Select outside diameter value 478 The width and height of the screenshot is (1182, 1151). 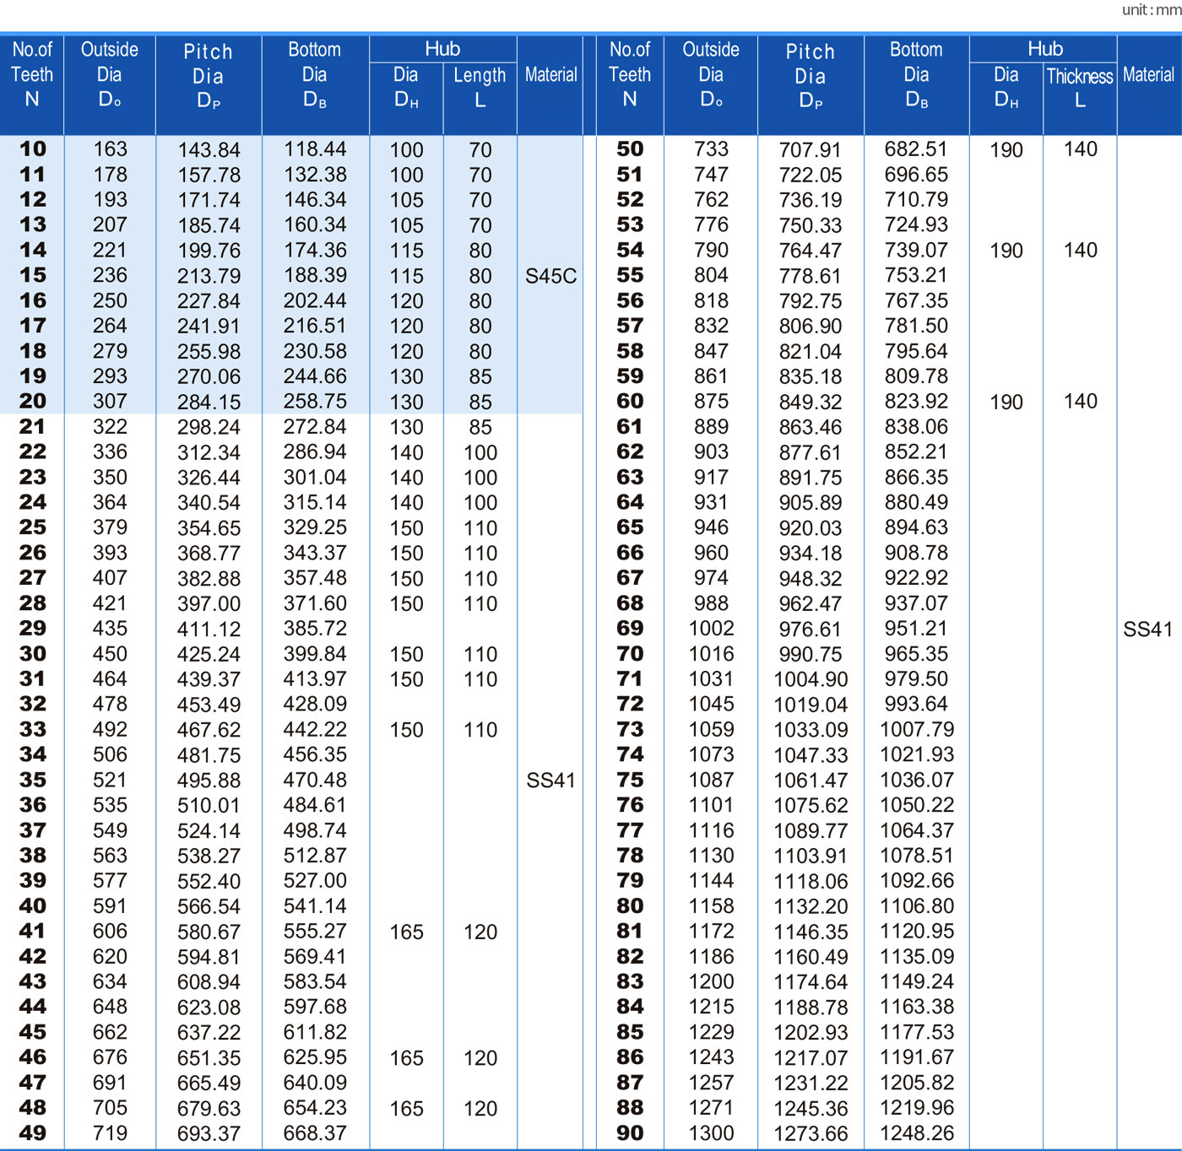point(110,704)
